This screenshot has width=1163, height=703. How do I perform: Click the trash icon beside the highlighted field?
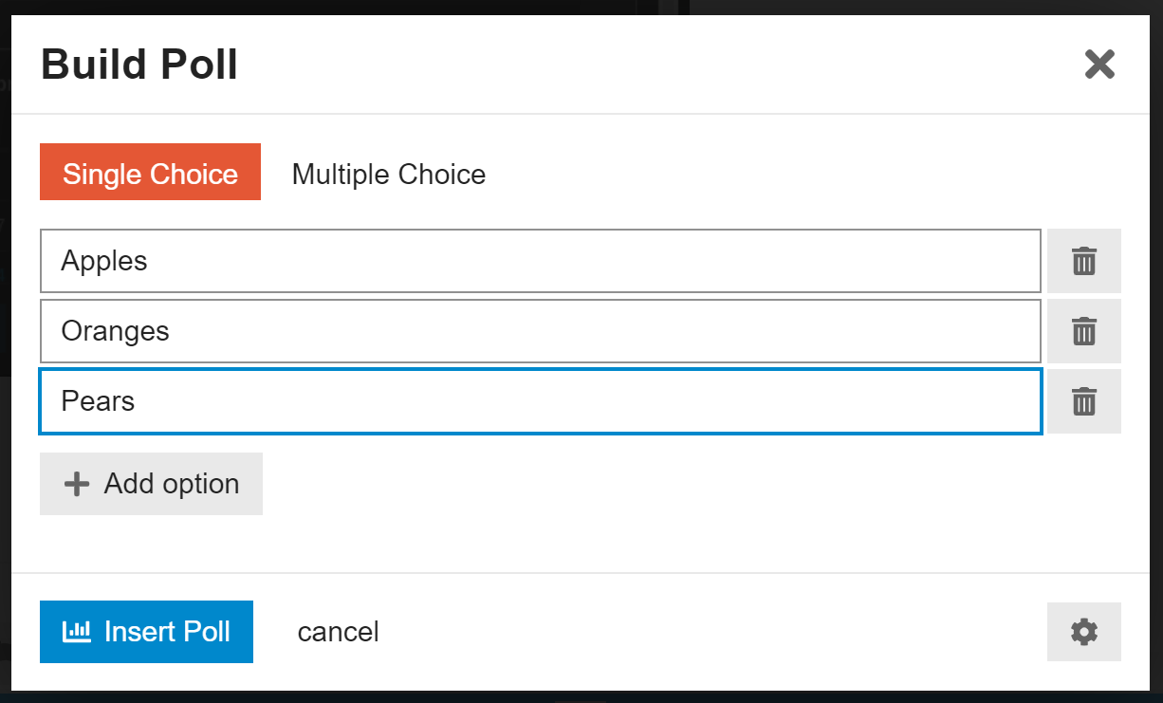point(1083,400)
